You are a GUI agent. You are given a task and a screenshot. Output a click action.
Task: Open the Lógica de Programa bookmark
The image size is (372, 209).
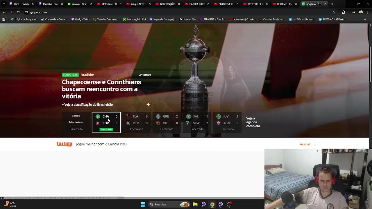[x=24, y=19]
